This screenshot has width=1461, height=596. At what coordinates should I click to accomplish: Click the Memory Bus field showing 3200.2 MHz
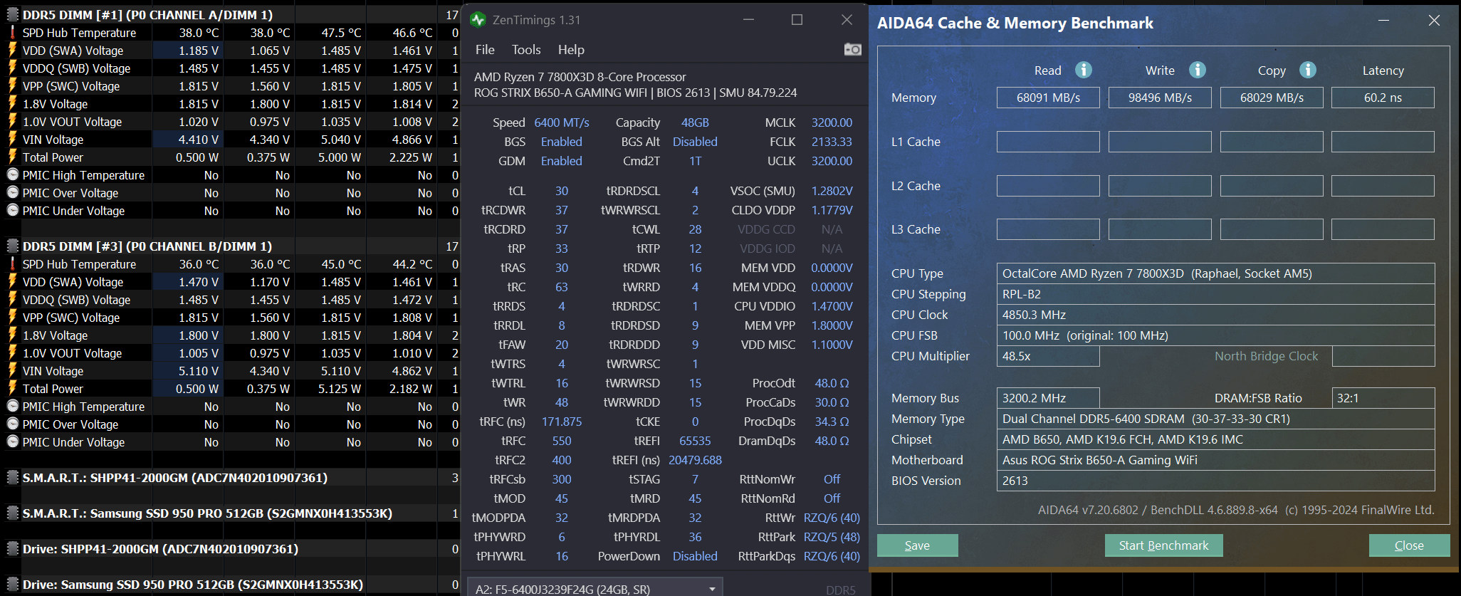point(1048,398)
